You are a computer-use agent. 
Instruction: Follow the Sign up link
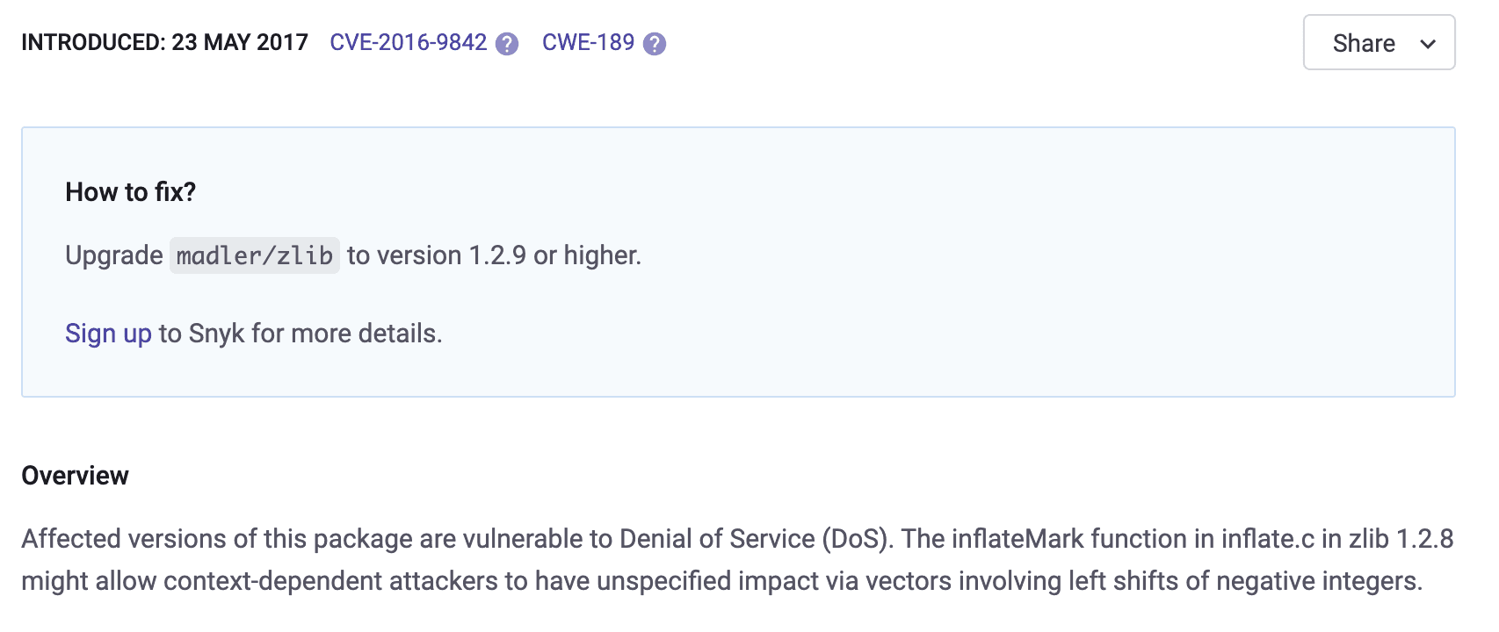click(x=108, y=334)
